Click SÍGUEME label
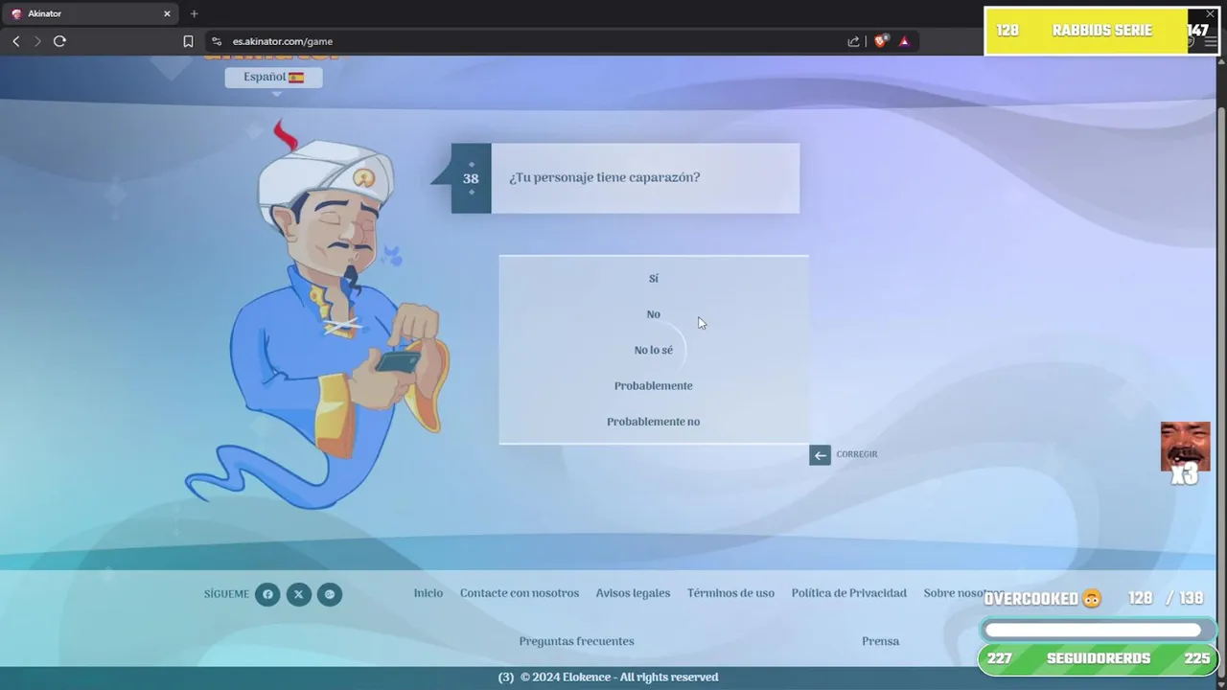This screenshot has width=1227, height=690. (226, 594)
